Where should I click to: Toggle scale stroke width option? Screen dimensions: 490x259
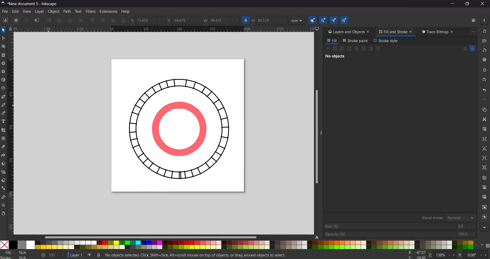pyautogui.click(x=313, y=20)
